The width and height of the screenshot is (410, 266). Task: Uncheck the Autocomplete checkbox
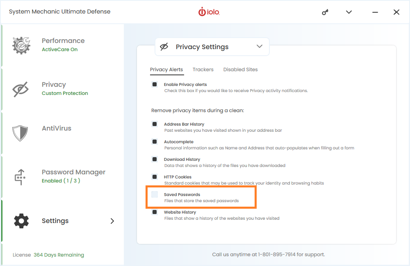(x=155, y=142)
